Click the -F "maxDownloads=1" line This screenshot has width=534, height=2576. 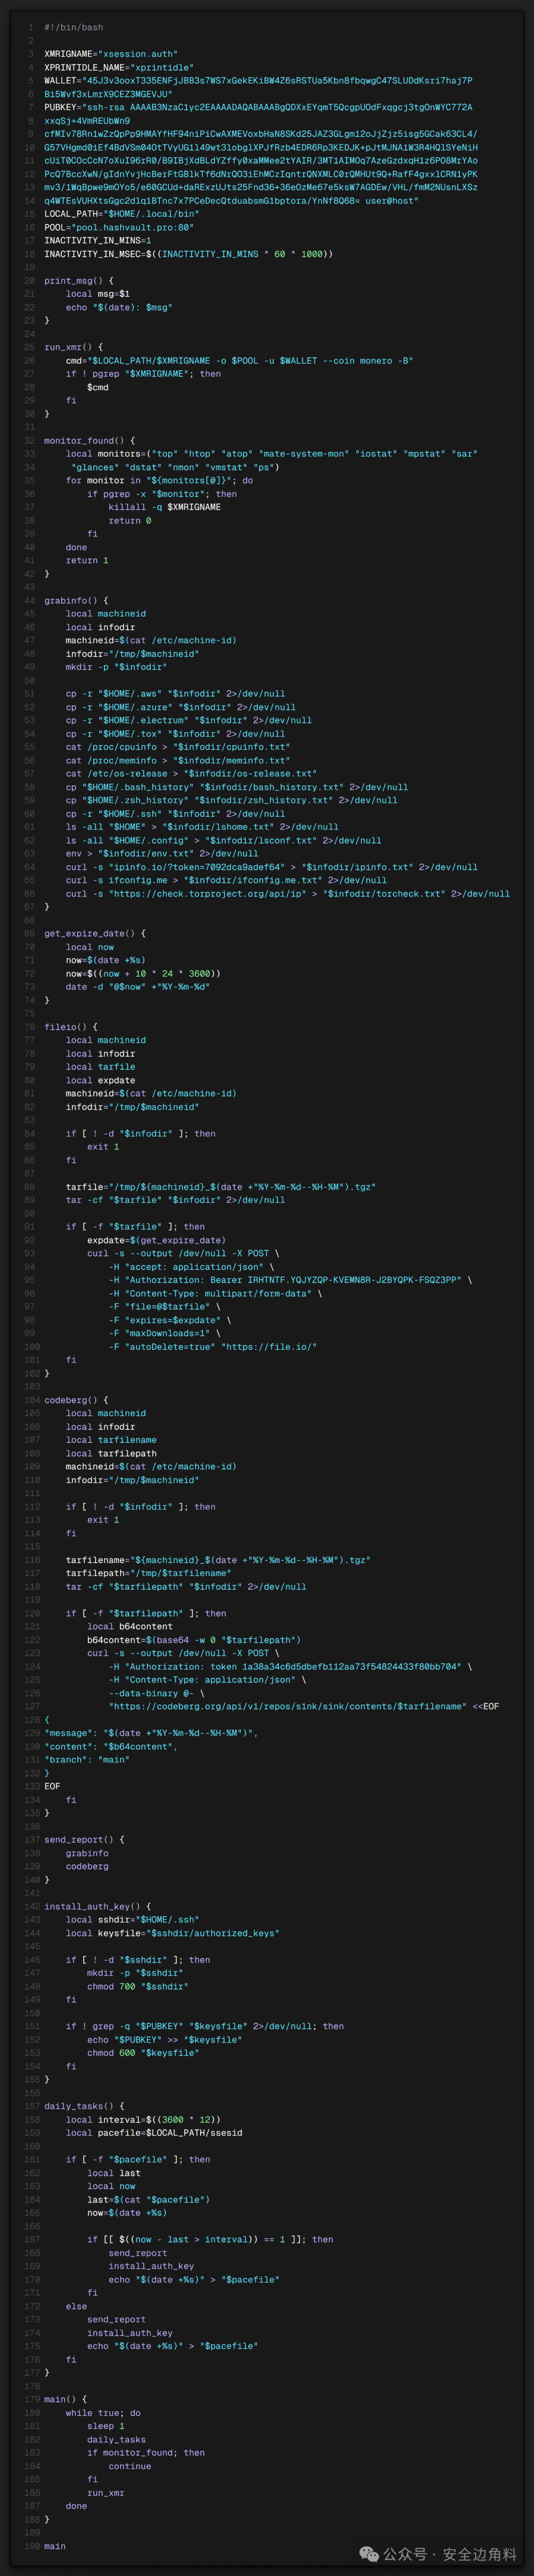(x=165, y=1333)
